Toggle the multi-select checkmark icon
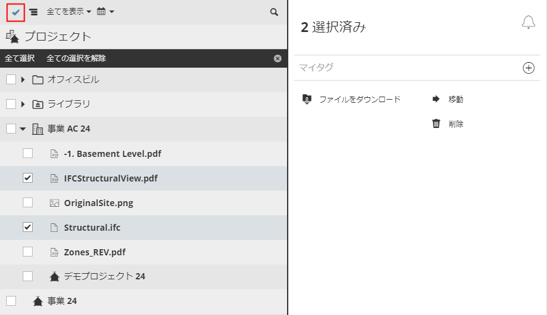The width and height of the screenshot is (547, 315). point(16,12)
